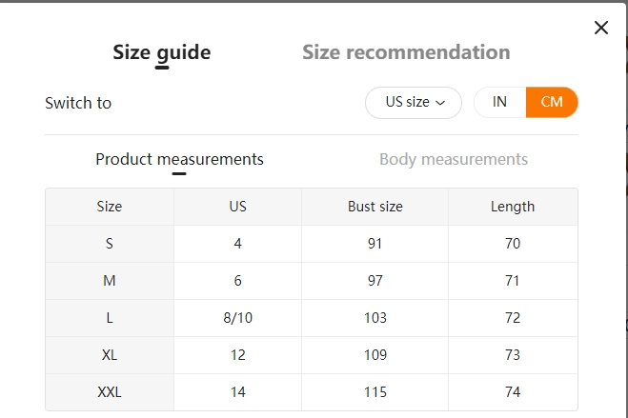Click the 8/10 US size cell
This screenshot has width=628, height=418.
[237, 318]
